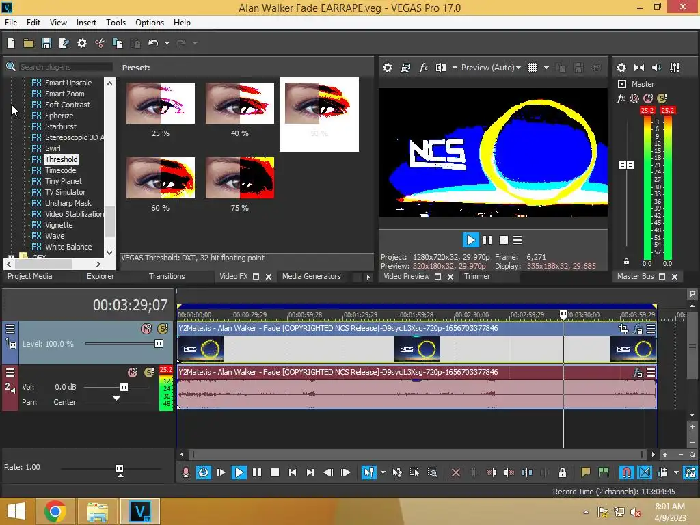Click the playback Rate slider handle
The image size is (700, 525).
tap(119, 470)
